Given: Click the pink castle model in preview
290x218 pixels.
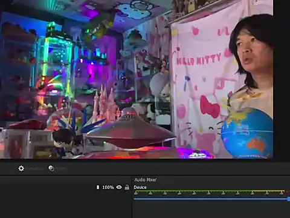Looking at the screenshot, I should 105,105.
